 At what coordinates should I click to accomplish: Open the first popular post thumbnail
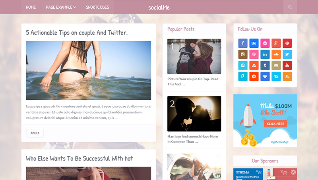[x=194, y=56]
